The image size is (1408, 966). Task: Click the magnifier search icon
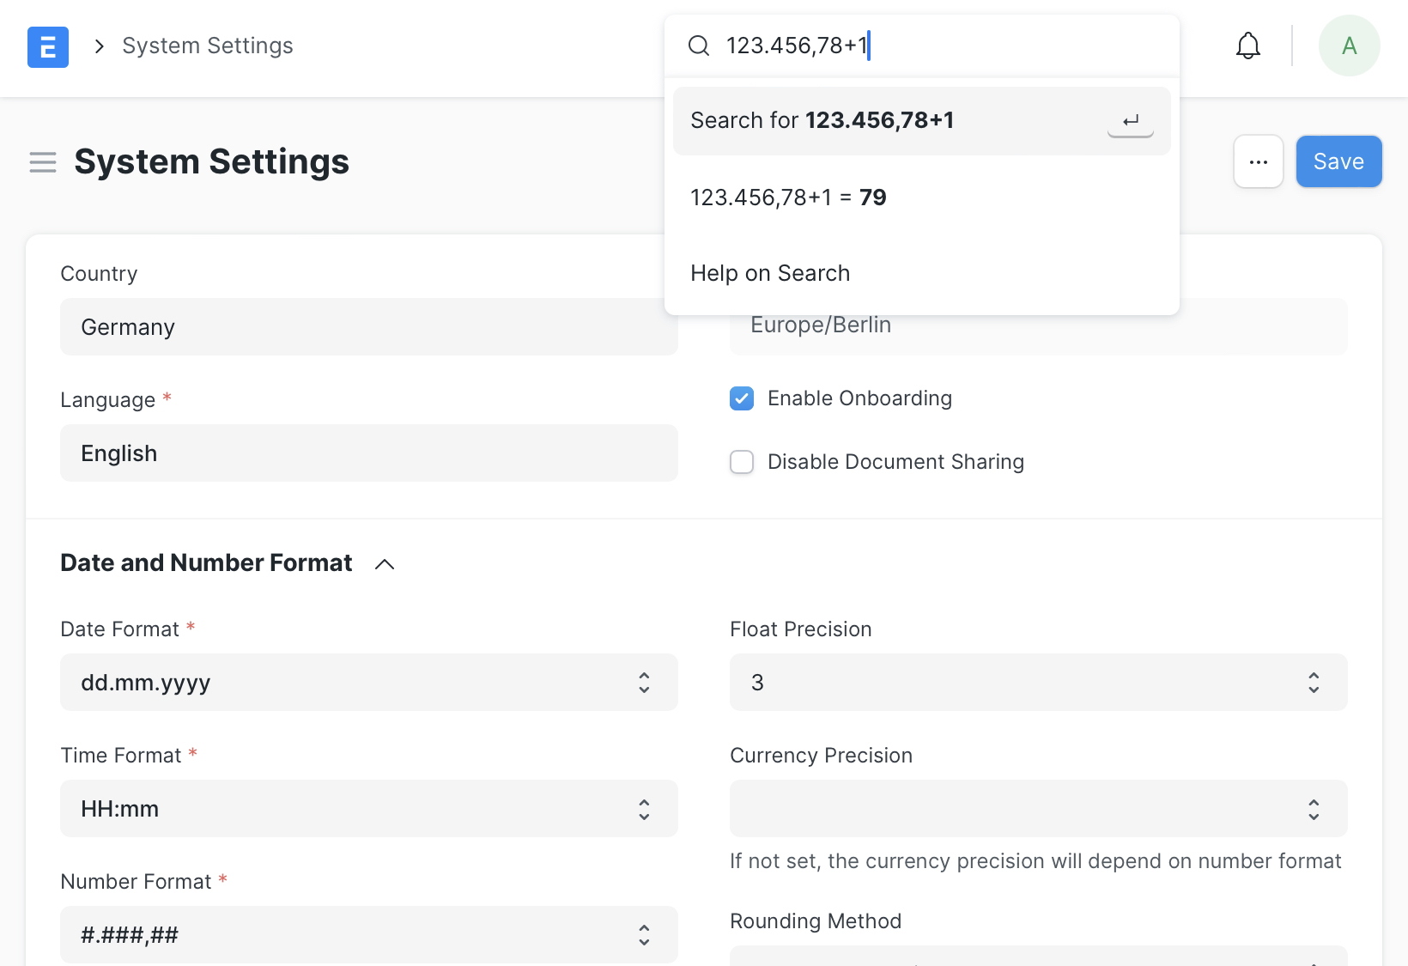699,46
